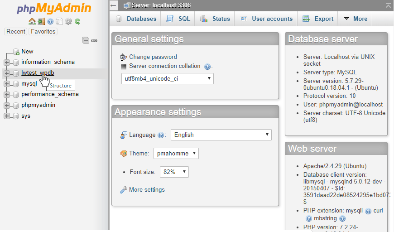Click the Change password link

click(x=153, y=57)
